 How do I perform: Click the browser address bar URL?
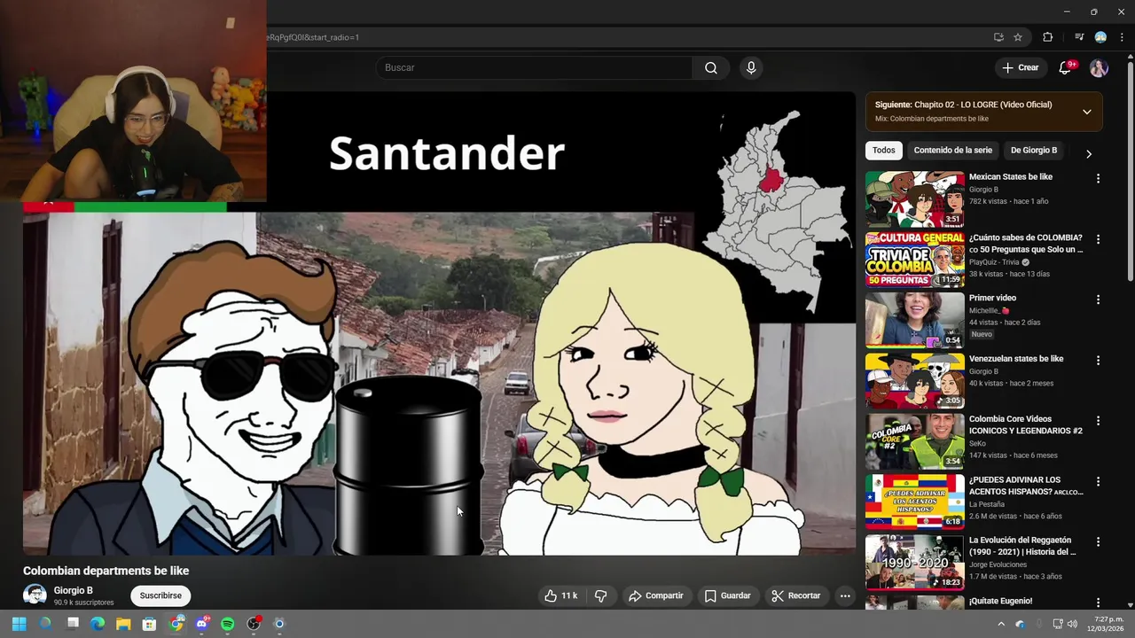(x=312, y=37)
